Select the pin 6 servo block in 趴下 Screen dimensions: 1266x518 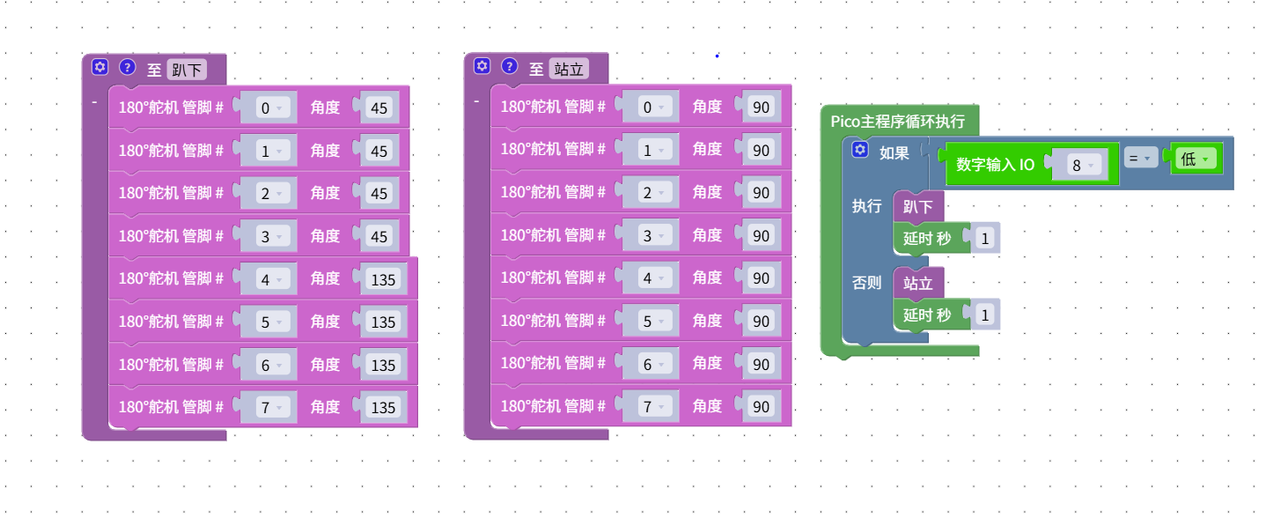point(263,365)
